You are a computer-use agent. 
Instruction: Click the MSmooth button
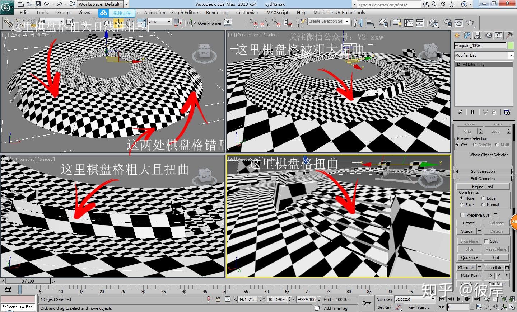click(x=466, y=268)
